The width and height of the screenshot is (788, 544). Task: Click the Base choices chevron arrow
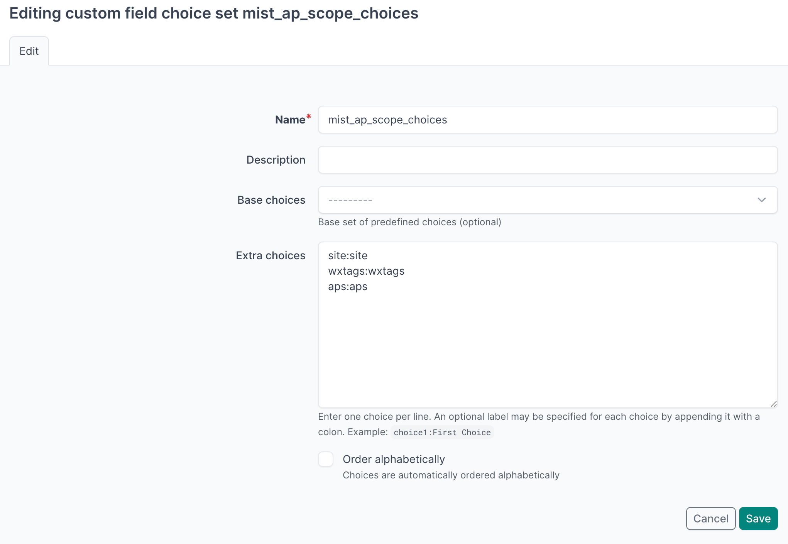tap(761, 200)
